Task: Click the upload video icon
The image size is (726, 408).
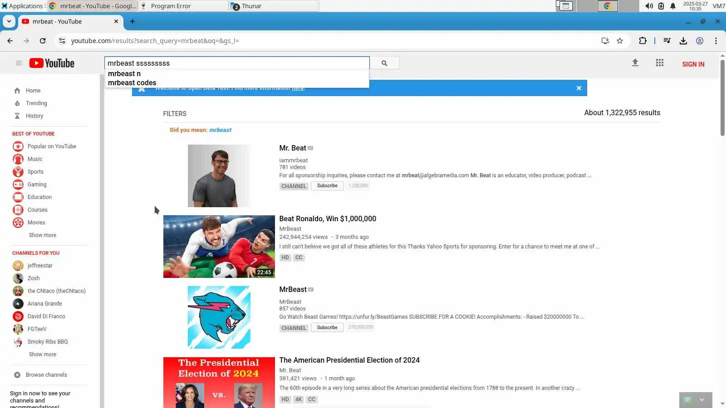Action: pos(635,63)
